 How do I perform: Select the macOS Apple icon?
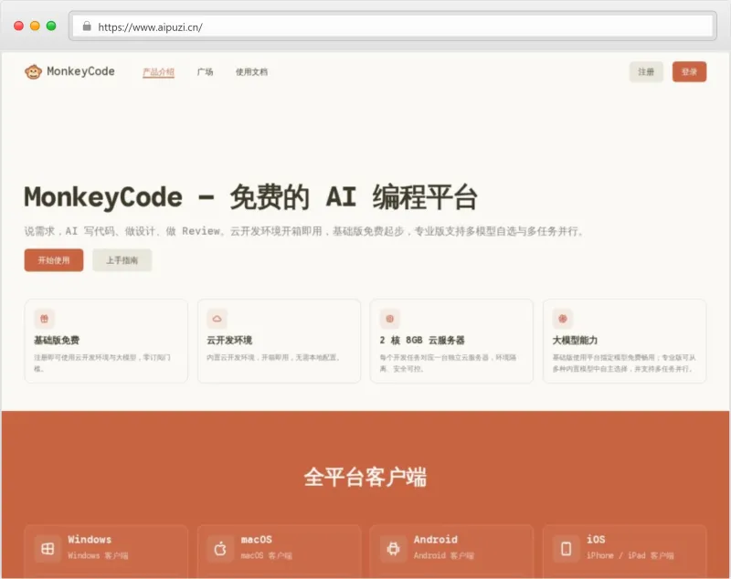[x=223, y=547]
